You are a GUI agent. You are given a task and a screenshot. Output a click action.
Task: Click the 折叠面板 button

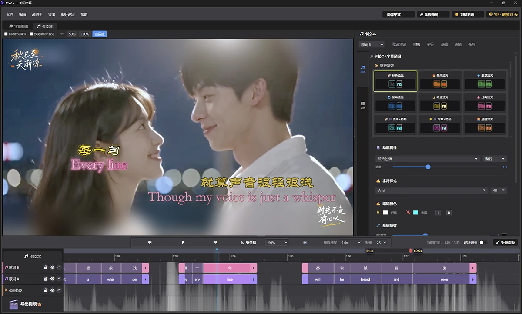click(x=505, y=242)
